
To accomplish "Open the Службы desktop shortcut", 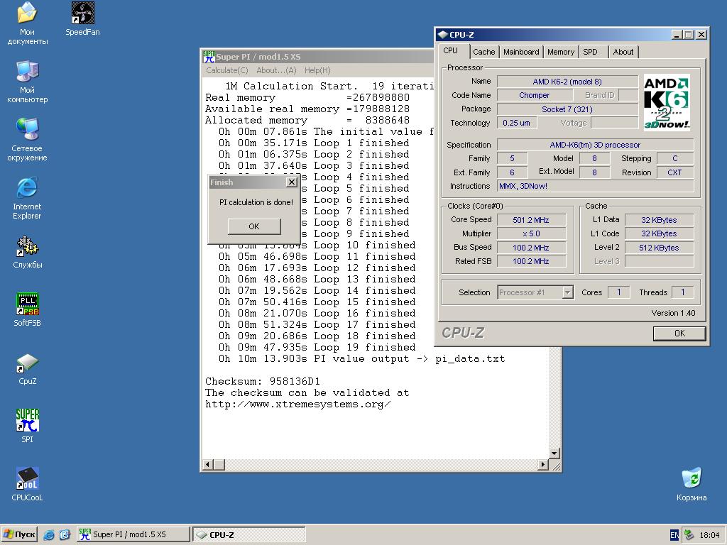I will point(28,252).
